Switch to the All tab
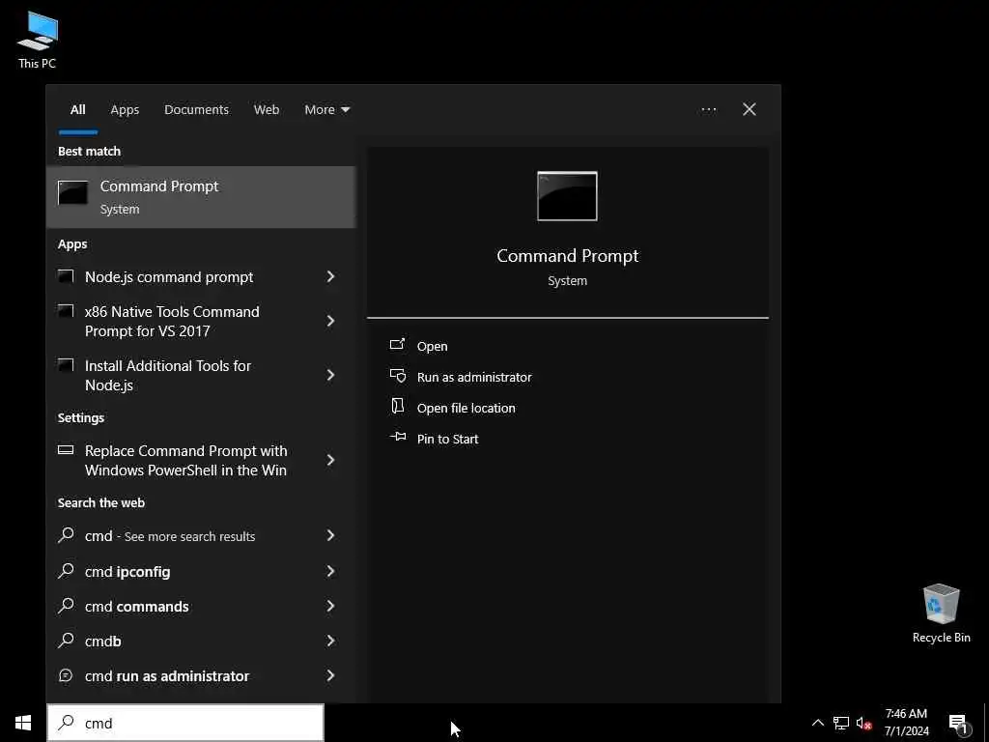Viewport: 989px width, 742px height. [x=77, y=110]
